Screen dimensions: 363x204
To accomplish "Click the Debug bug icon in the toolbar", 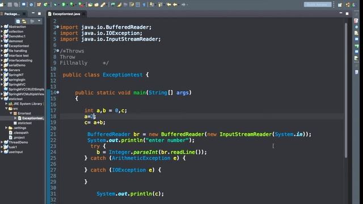I will 55,5.
